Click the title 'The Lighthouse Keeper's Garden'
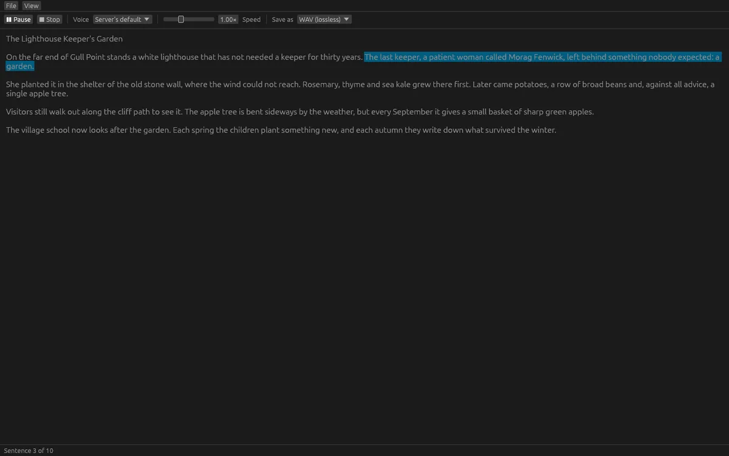The width and height of the screenshot is (729, 456). (x=64, y=39)
